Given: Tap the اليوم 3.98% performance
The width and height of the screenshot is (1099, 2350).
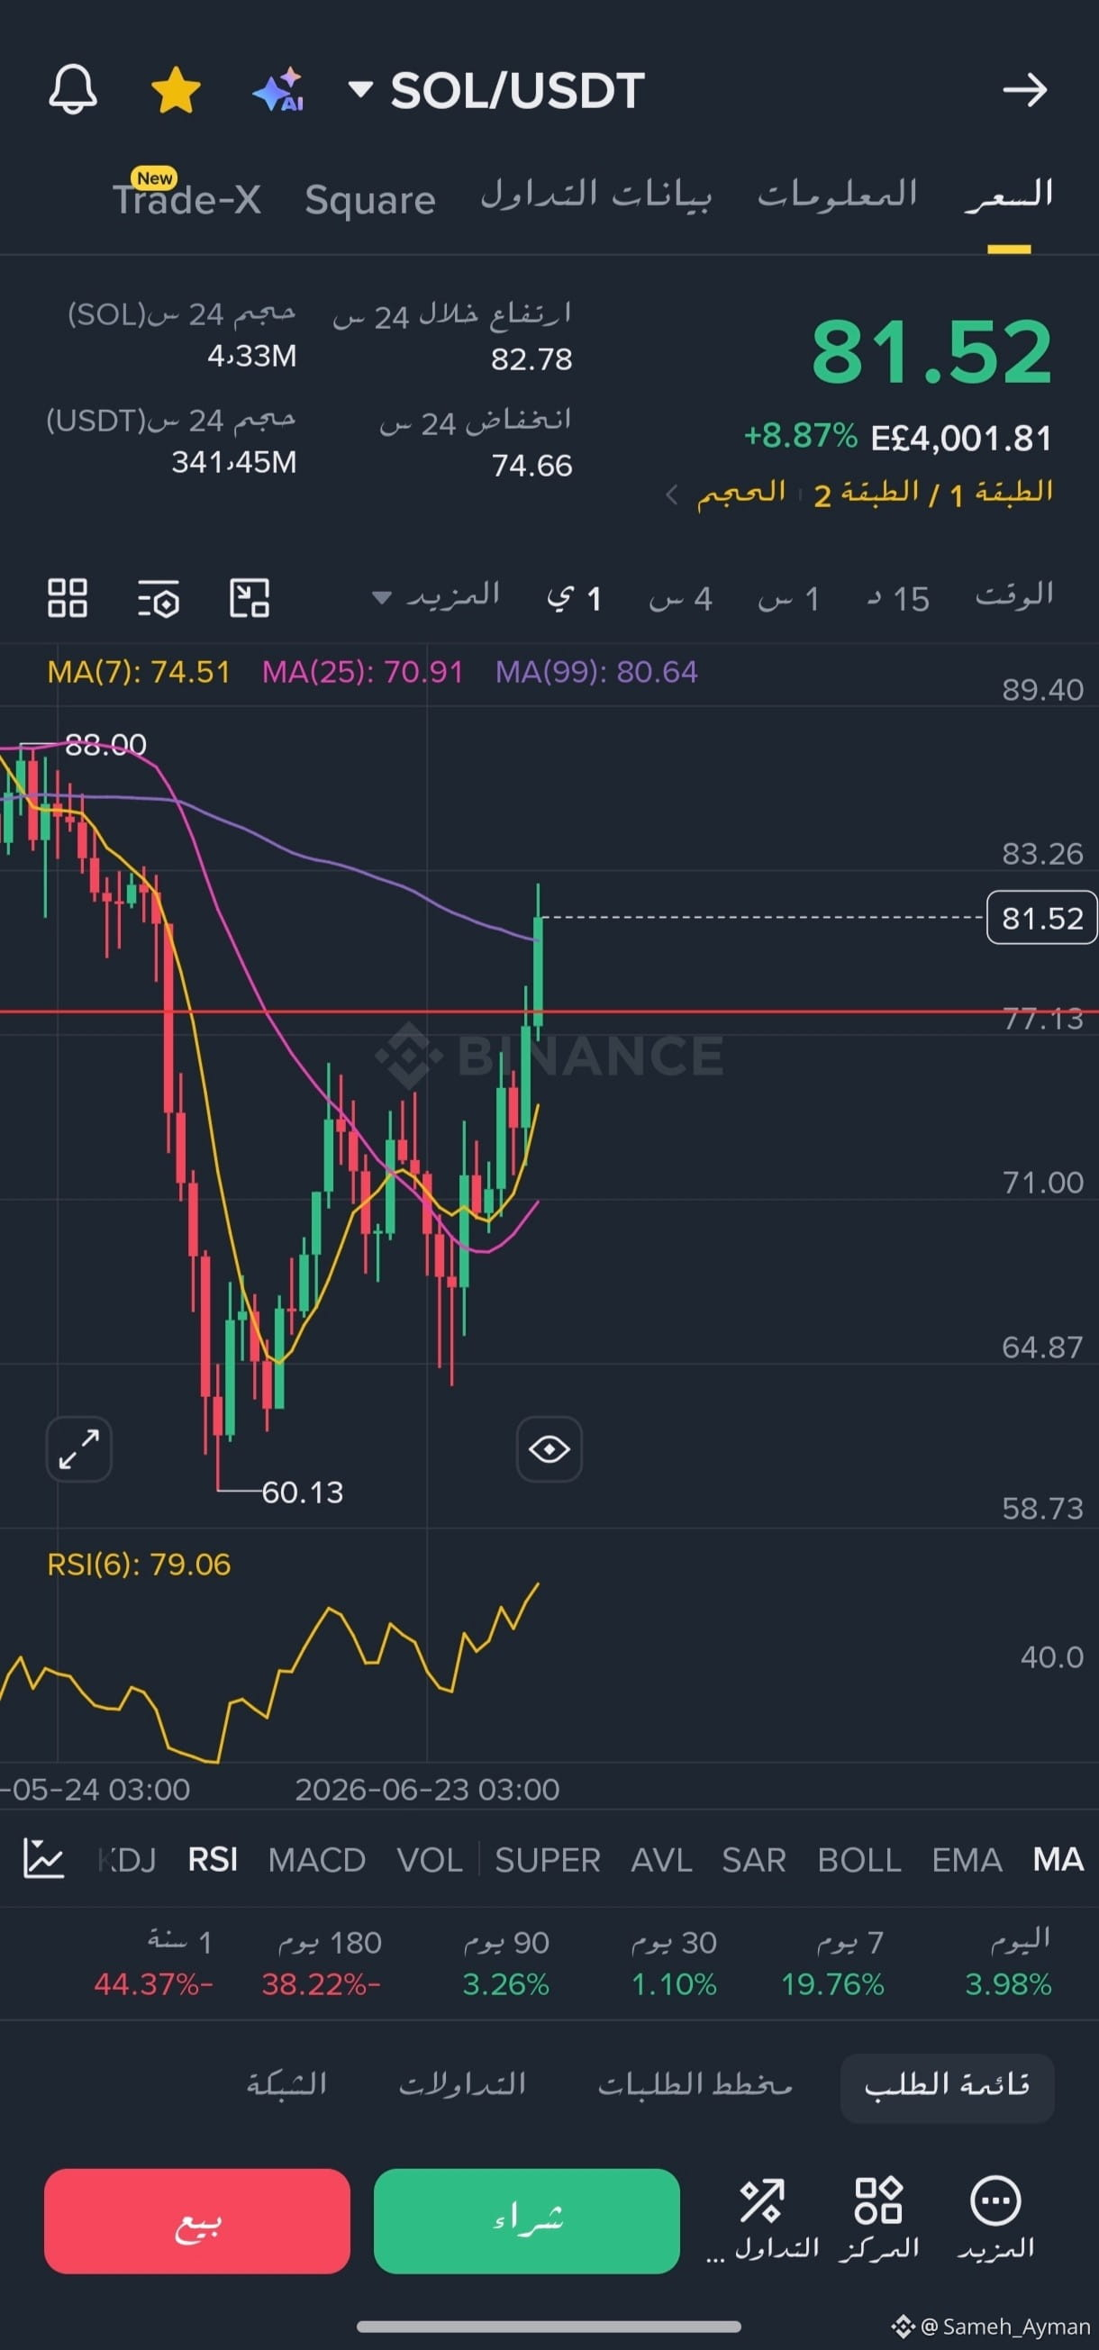Looking at the screenshot, I should click(1009, 1962).
